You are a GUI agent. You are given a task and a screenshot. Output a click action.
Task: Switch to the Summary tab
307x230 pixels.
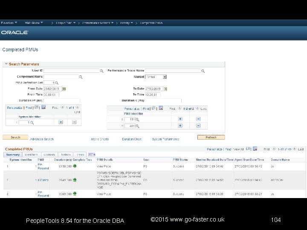coord(13,155)
